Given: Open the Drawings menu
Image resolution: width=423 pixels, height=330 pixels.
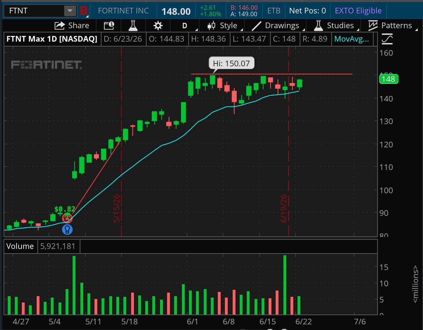Looking at the screenshot, I should point(277,25).
